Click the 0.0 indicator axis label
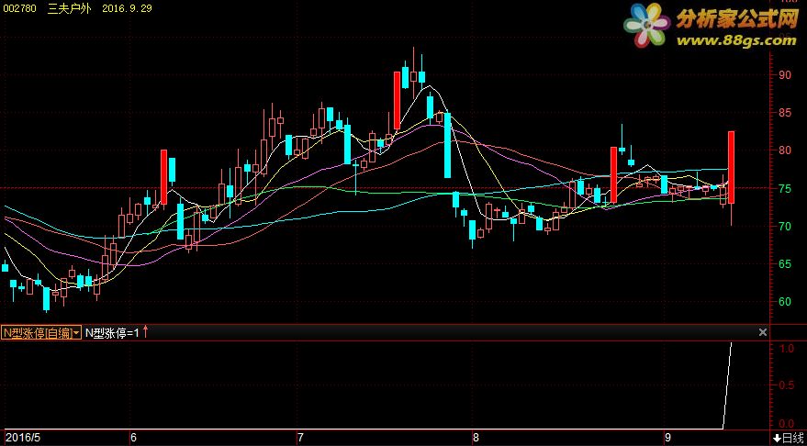This screenshot has height=446, width=807. click(x=786, y=424)
